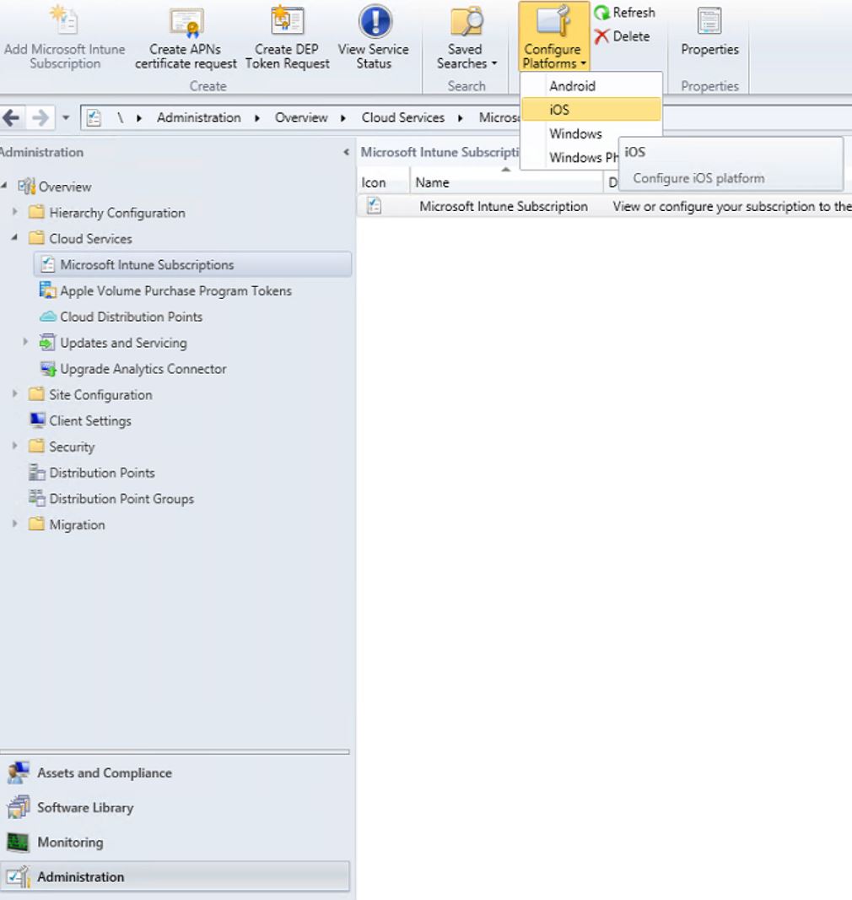Expand the arrow after Administration breadcrumb
852x900 pixels.
coord(256,118)
